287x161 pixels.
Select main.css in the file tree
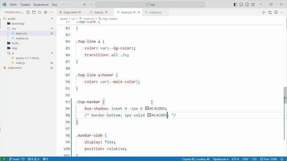click(x=21, y=34)
